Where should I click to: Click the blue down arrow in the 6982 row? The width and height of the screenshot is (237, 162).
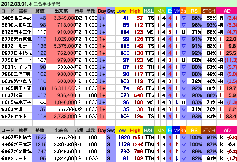click(x=176, y=159)
